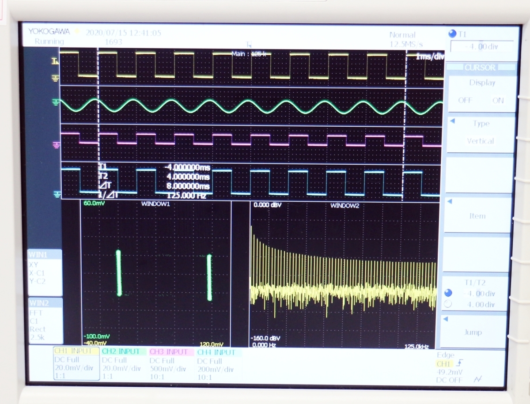Click the blue CH4 ground level marker
530x404 pixels.
(56, 194)
